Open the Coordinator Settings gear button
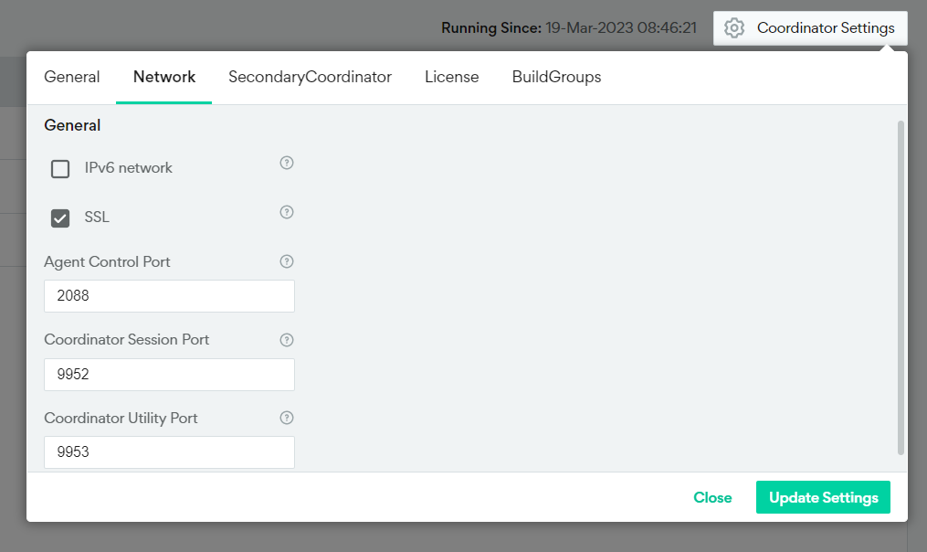Image resolution: width=927 pixels, height=552 pixels. pos(810,27)
